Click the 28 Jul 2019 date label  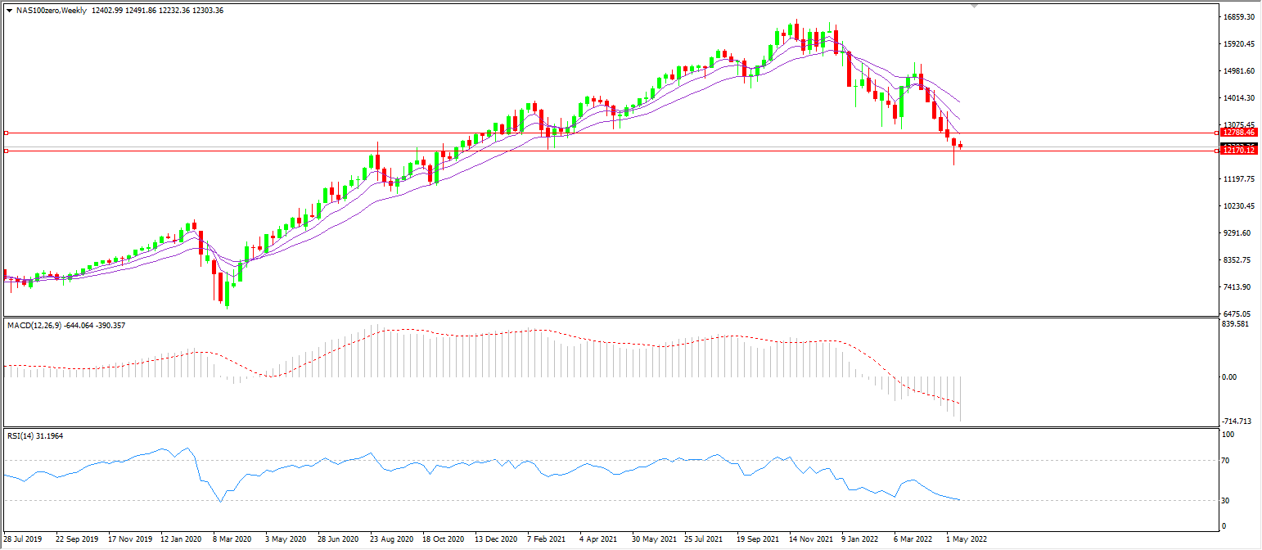click(x=22, y=540)
